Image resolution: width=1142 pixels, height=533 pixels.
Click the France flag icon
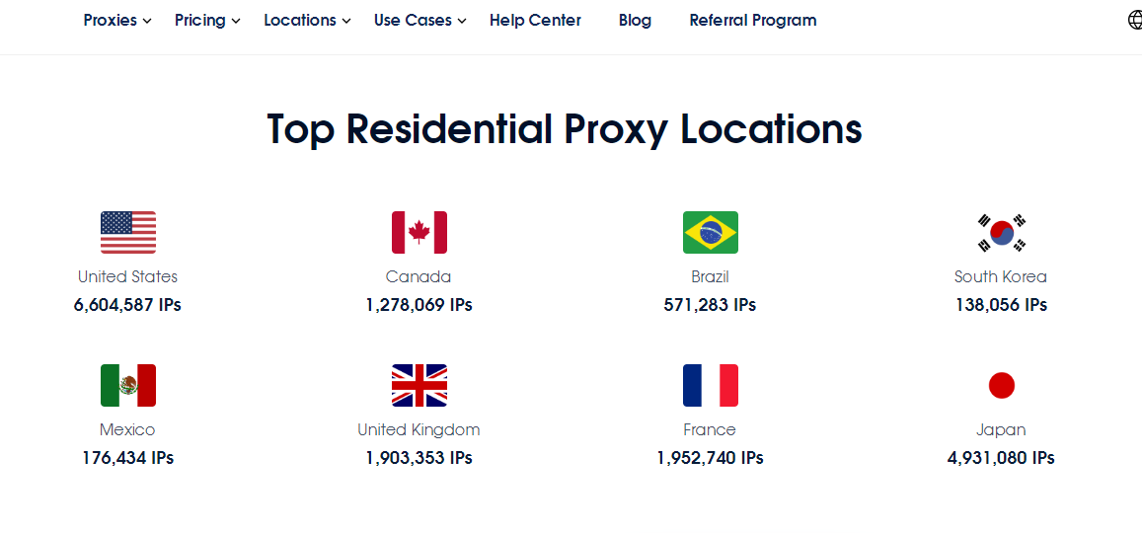pyautogui.click(x=710, y=385)
